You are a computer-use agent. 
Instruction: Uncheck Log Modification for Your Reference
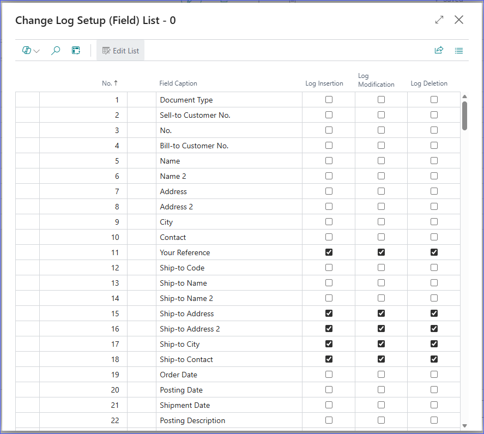pos(381,252)
